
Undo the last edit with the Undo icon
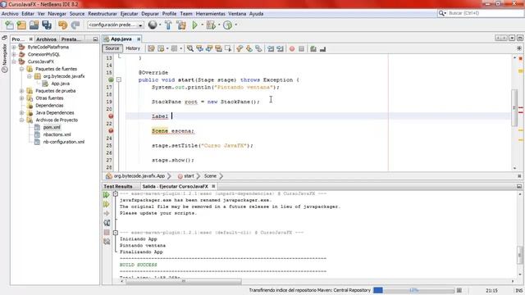pos(62,25)
